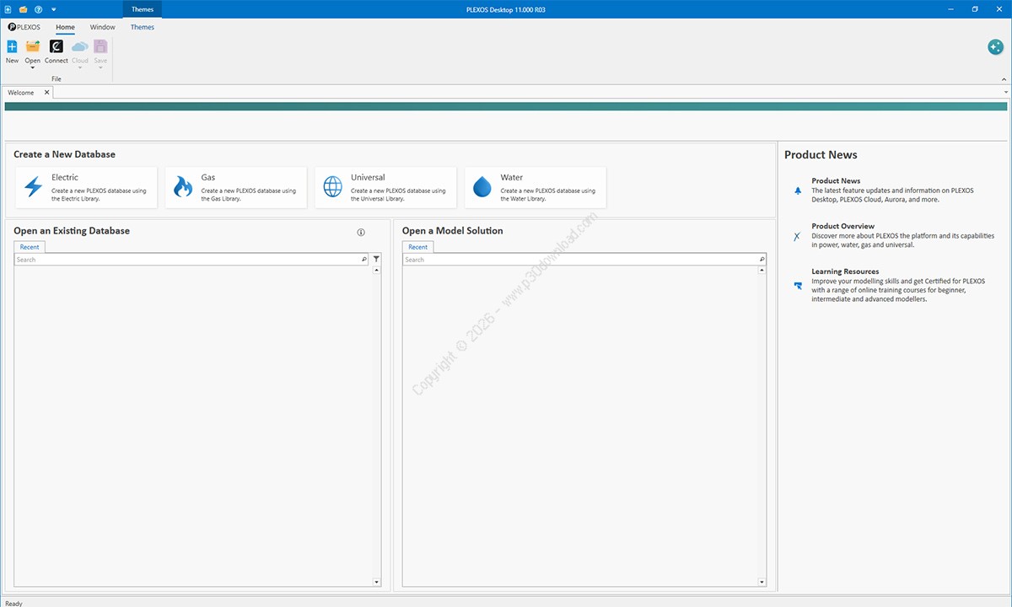This screenshot has width=1012, height=607.
Task: Click the quick access Open folder icon
Action: 23,8
